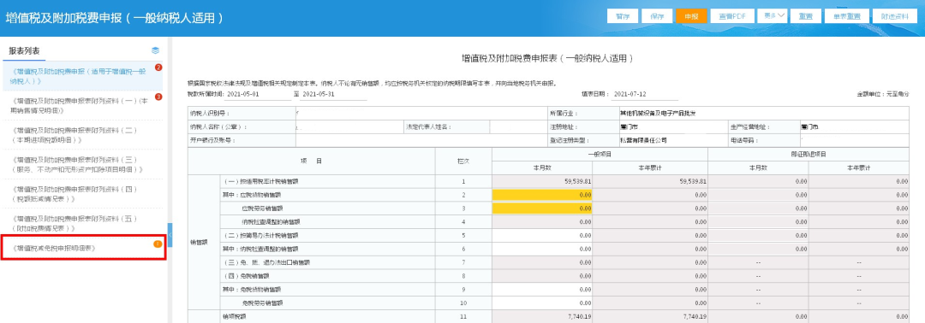The width and height of the screenshot is (925, 323).
Task: Click yellow 本月数 cell for 应税劳务销售额
Action: coord(541,208)
